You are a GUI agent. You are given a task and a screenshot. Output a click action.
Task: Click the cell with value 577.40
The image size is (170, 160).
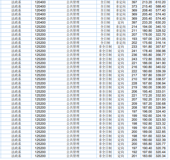(161, 10)
